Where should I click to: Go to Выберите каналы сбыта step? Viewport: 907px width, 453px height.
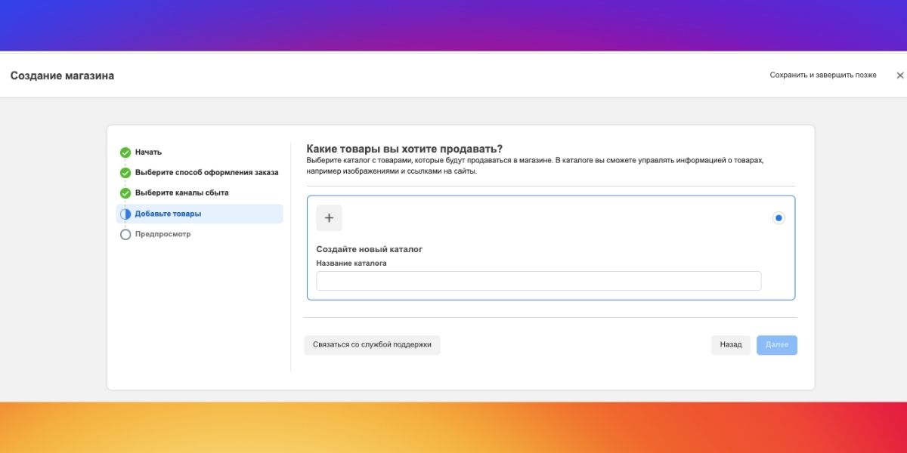tap(181, 193)
